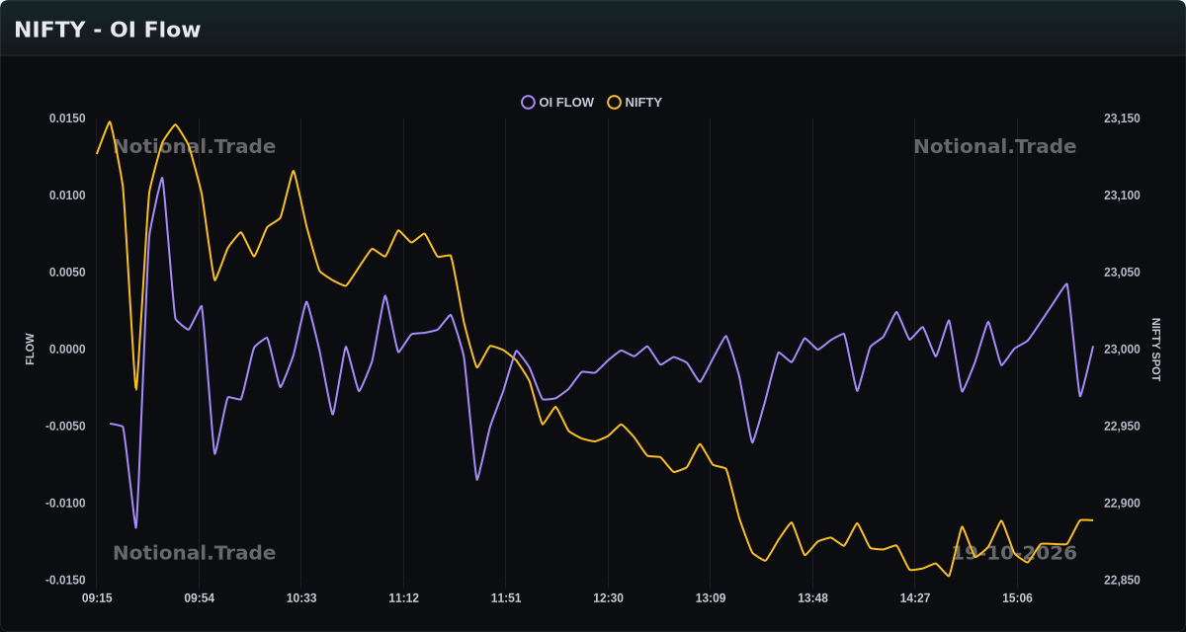Viewport: 1186px width, 632px height.
Task: Click the 0.0100 flow axis value
Action: (67, 196)
